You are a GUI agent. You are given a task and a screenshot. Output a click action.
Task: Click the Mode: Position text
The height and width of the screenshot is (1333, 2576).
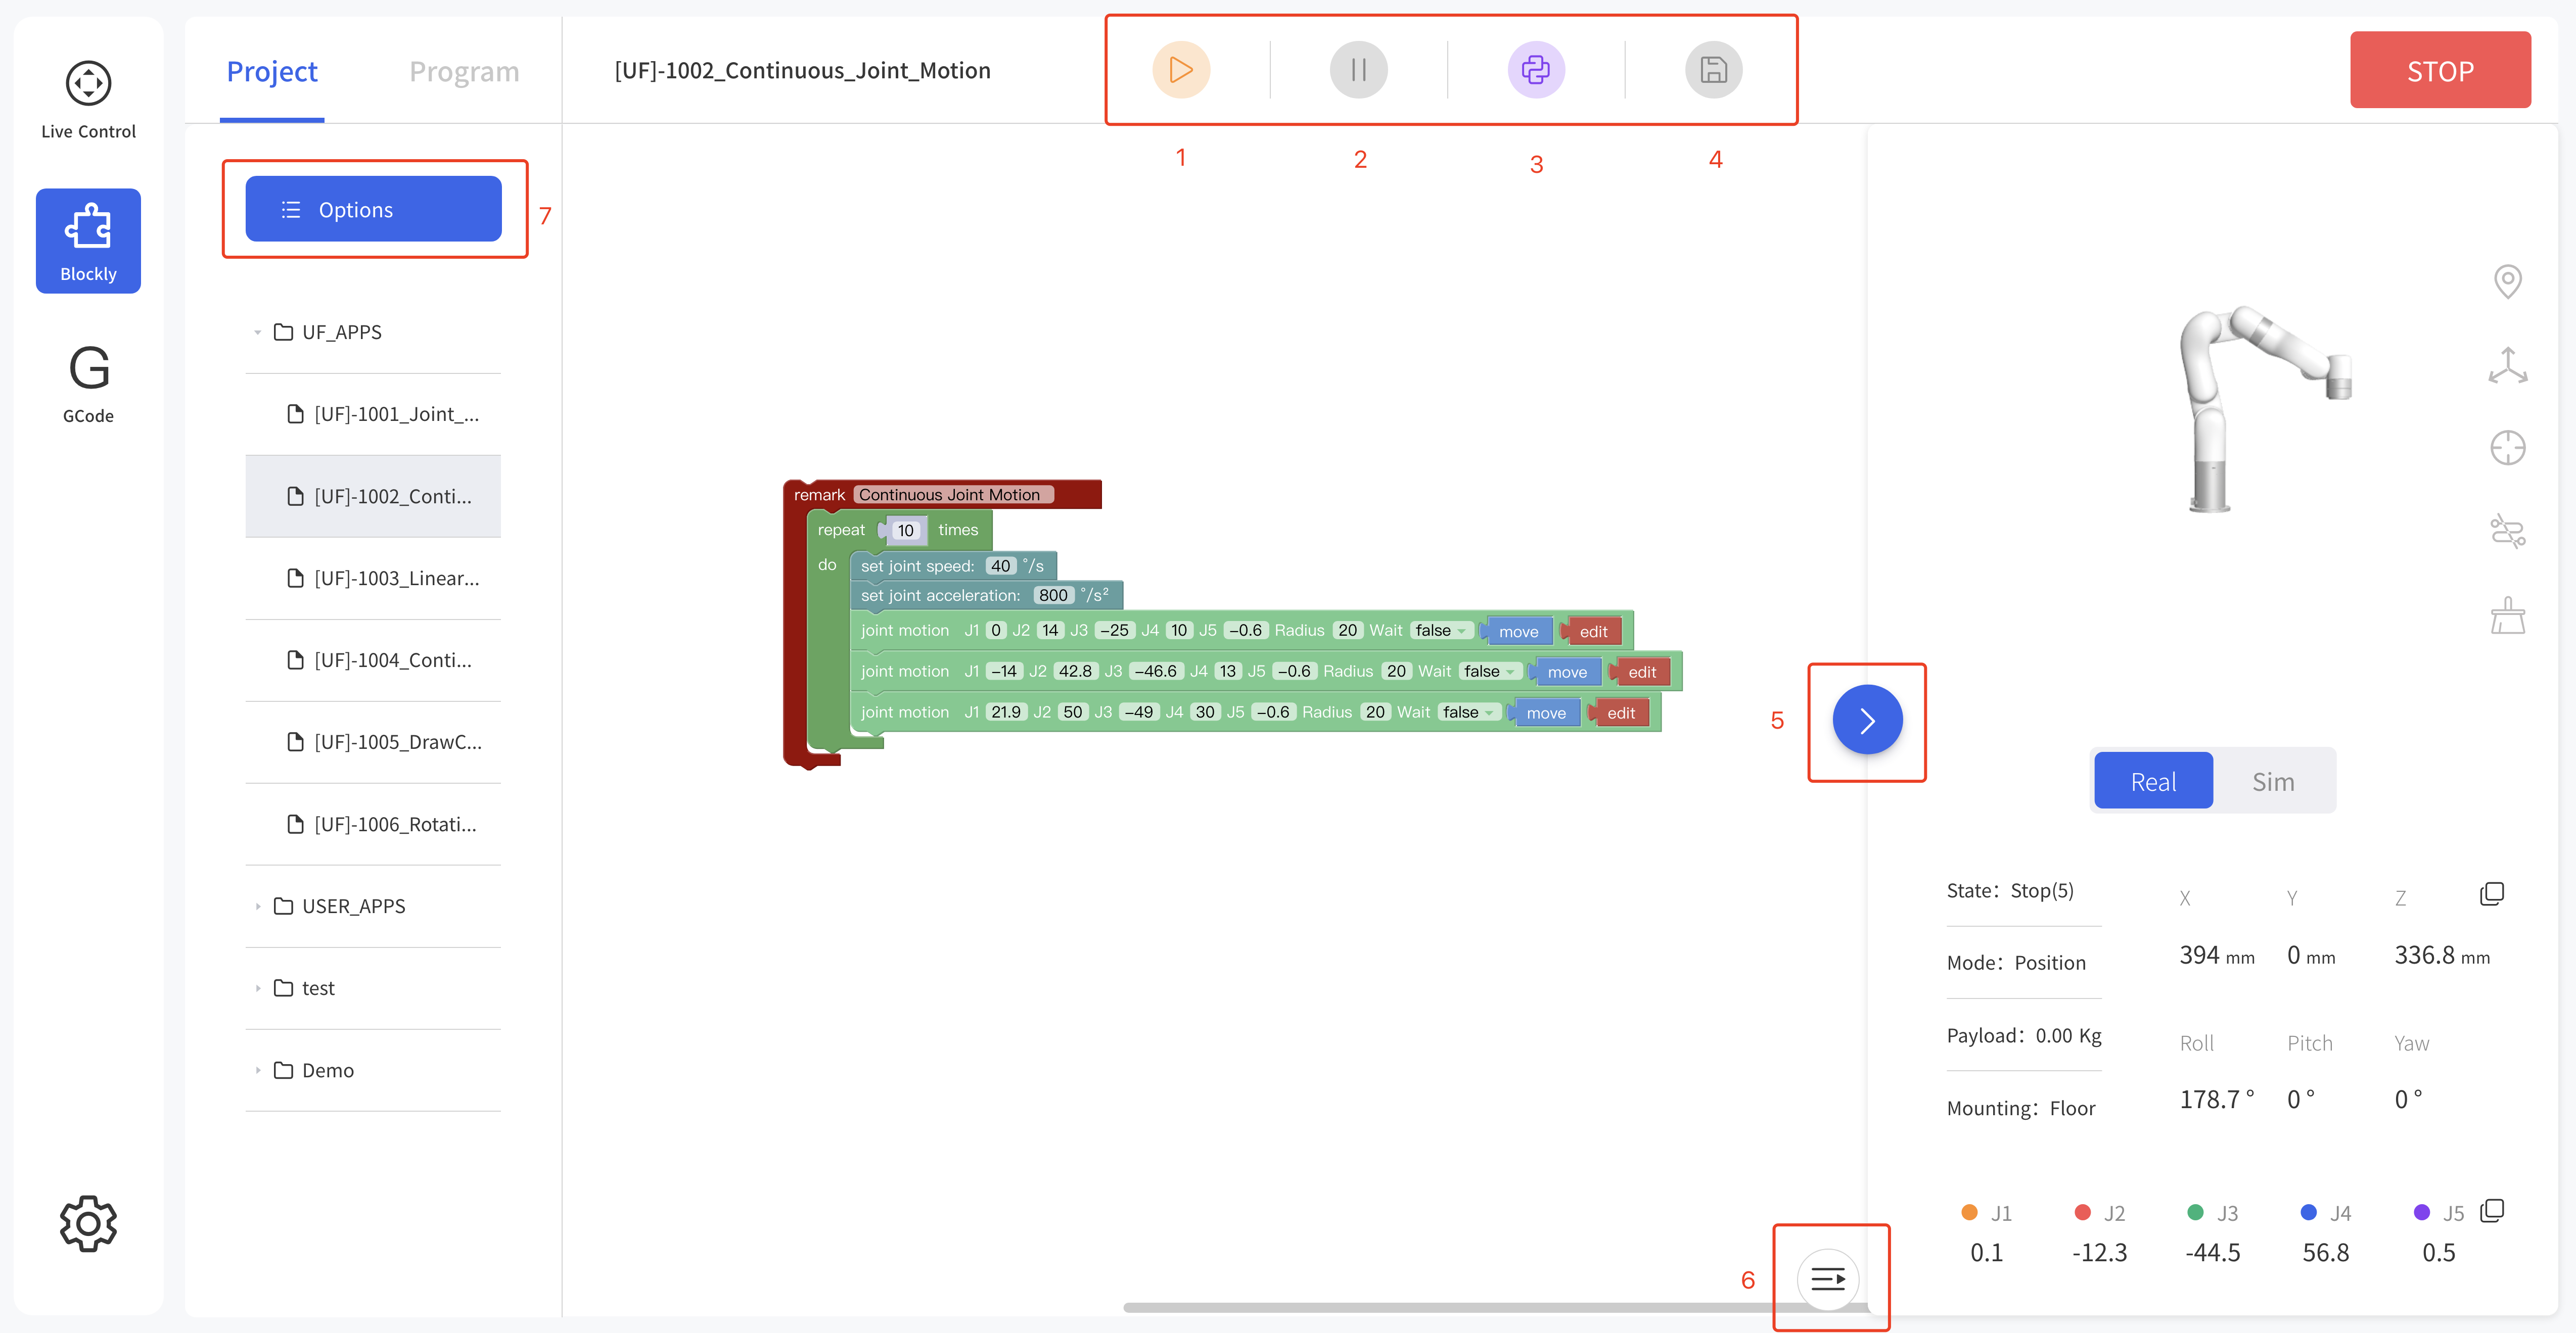coord(2016,962)
